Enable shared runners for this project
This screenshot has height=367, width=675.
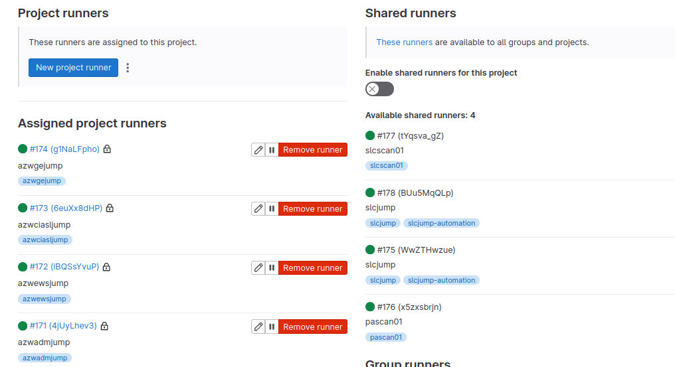click(x=379, y=89)
